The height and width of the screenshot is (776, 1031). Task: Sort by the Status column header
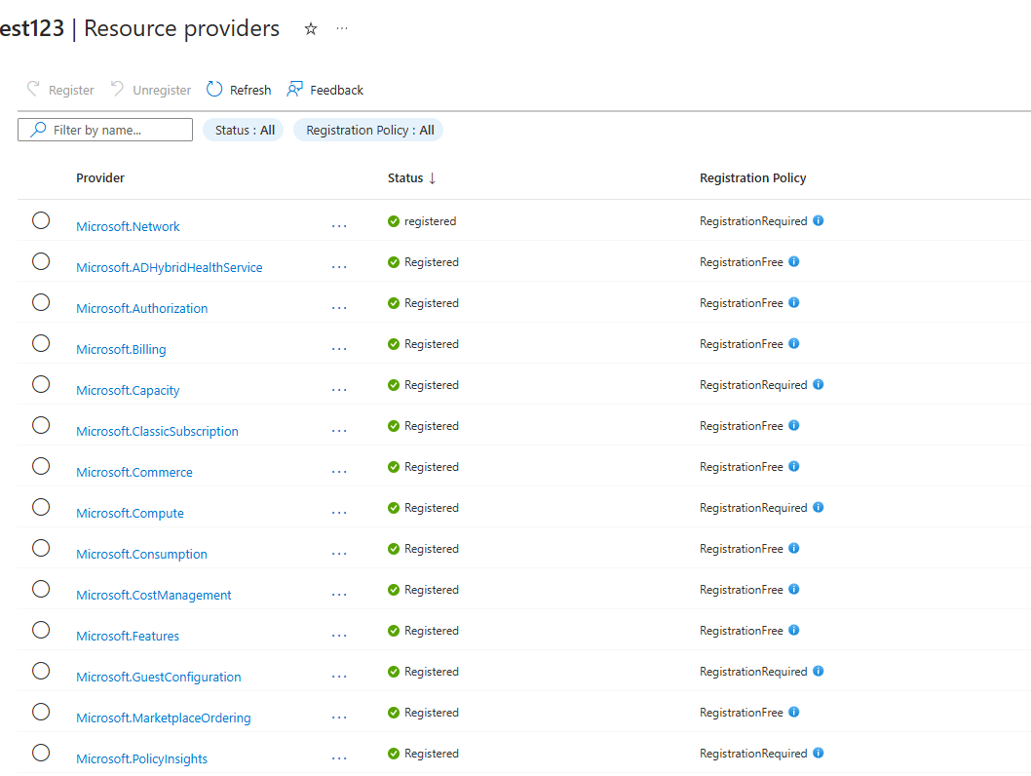coord(411,178)
